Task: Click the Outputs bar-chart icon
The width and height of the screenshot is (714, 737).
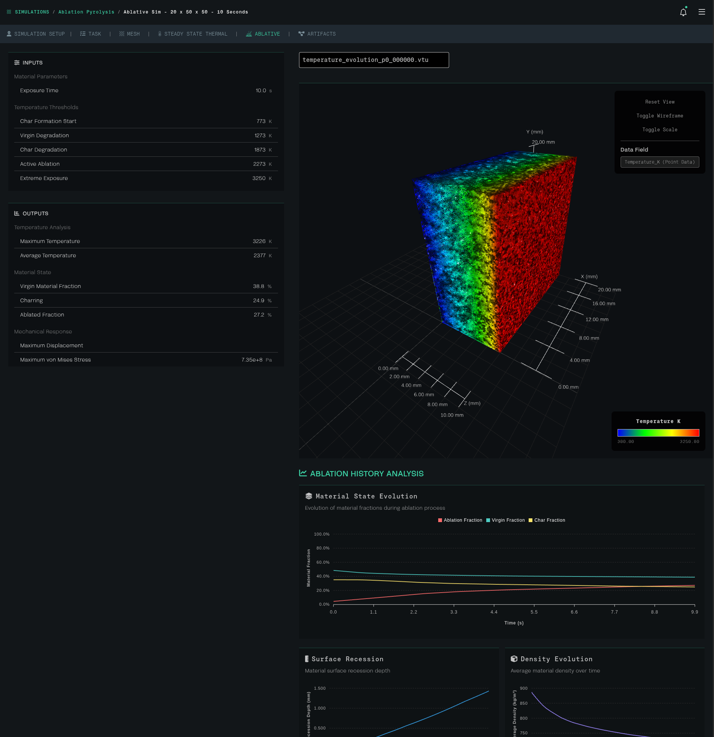Action: click(16, 213)
